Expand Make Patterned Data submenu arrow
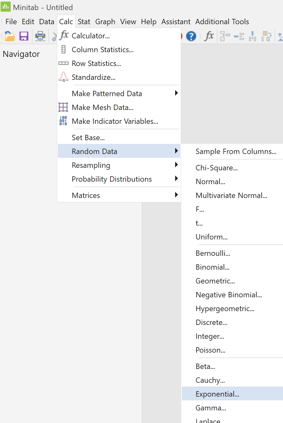This screenshot has height=423, width=283. pyautogui.click(x=176, y=93)
